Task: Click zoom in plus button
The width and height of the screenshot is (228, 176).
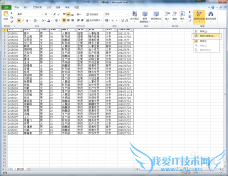Action: click(x=222, y=172)
